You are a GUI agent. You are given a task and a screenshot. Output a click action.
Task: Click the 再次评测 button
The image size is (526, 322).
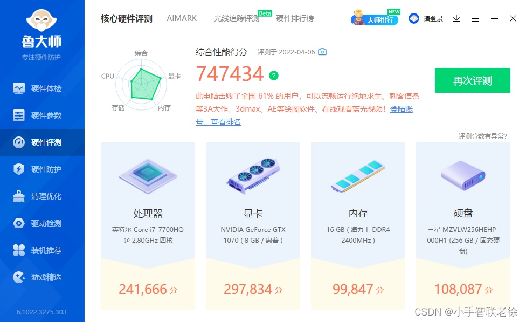(472, 80)
